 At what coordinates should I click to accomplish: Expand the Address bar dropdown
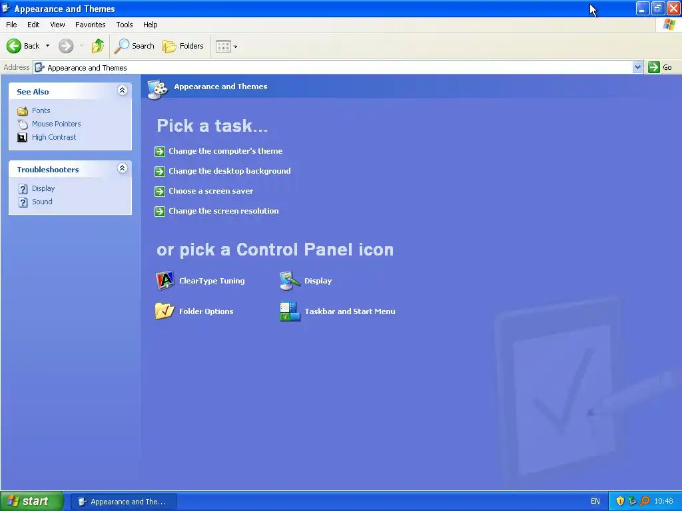[x=637, y=67]
